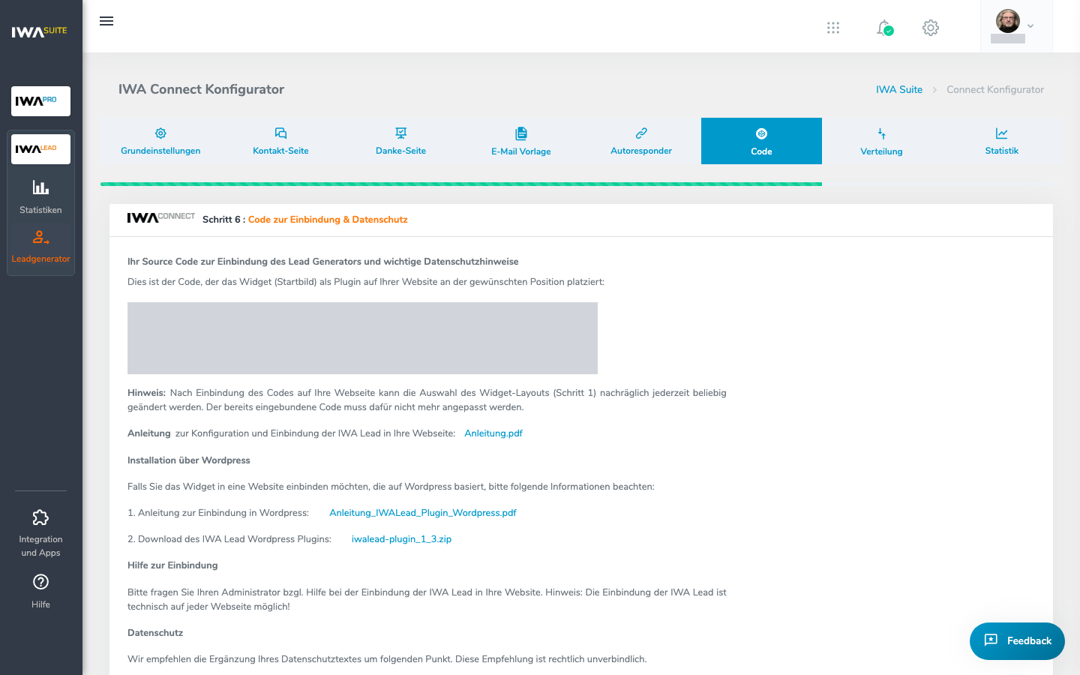Click the green step progress bar
The image size is (1080, 675).
tap(461, 184)
